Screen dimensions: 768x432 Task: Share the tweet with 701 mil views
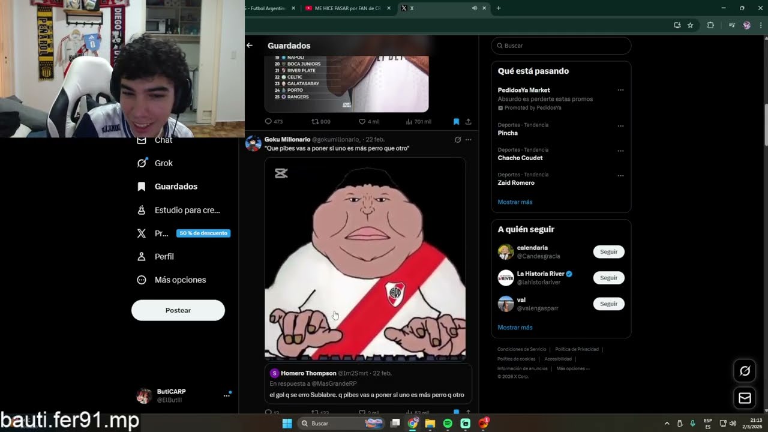coord(468,122)
